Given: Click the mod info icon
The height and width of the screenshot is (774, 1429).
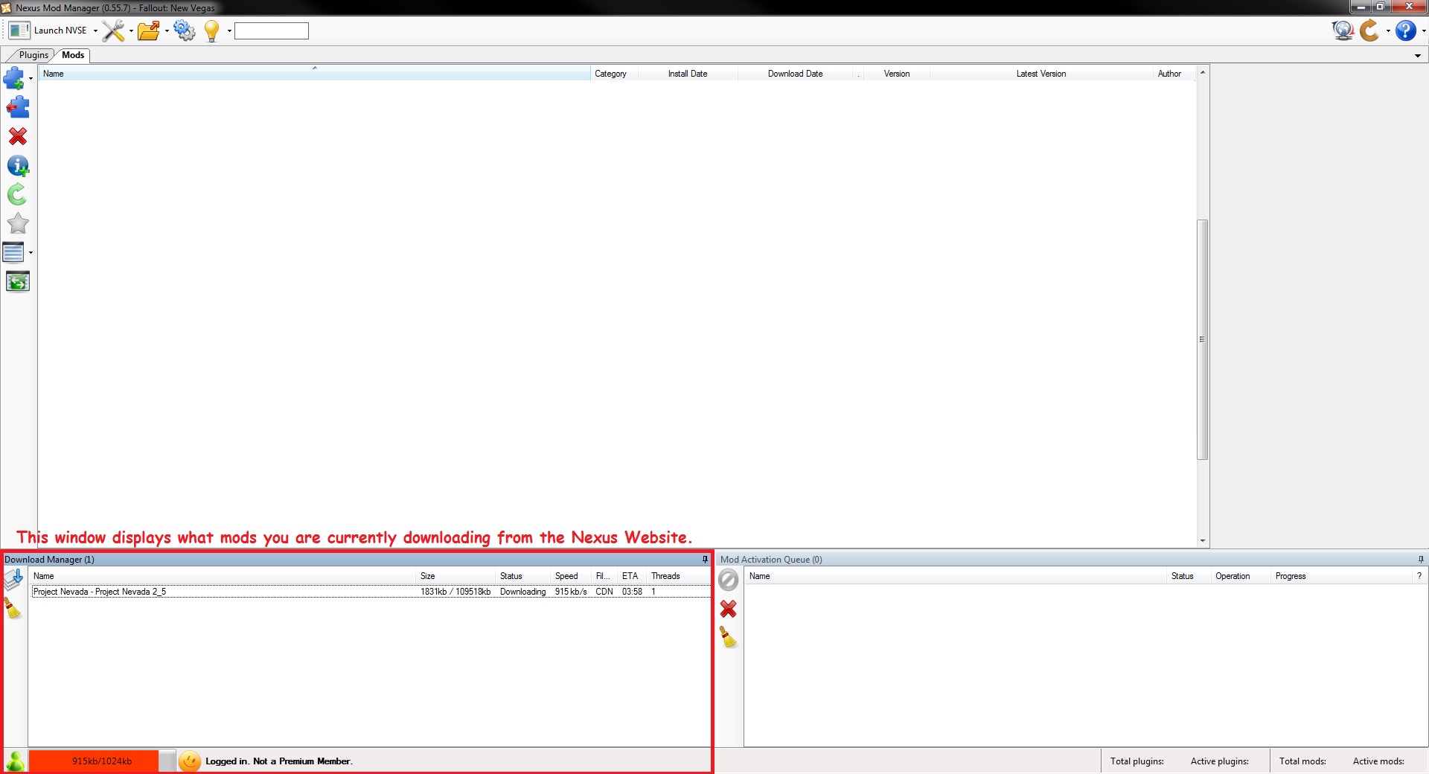Looking at the screenshot, I should click(18, 165).
